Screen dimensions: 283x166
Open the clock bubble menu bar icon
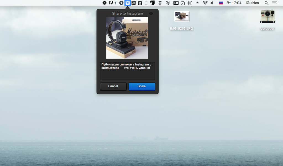point(183,3)
